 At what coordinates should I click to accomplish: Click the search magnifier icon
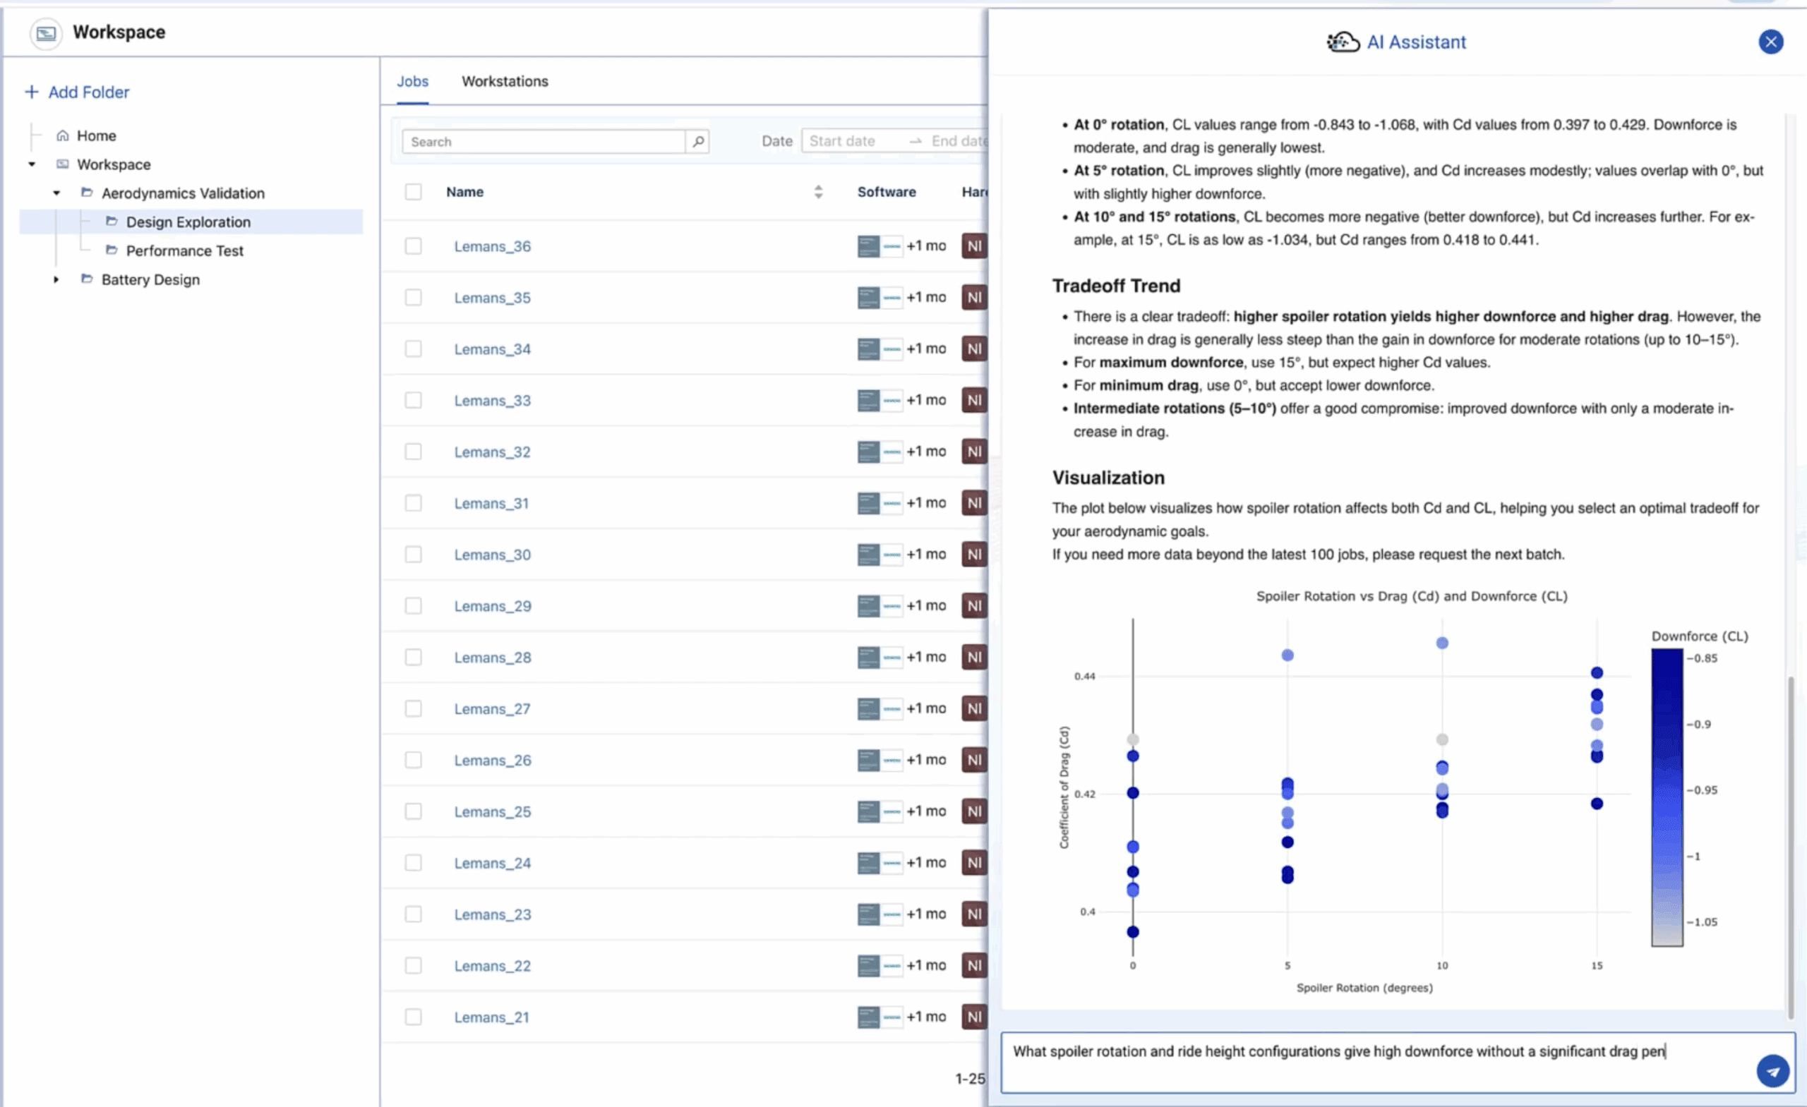(697, 142)
